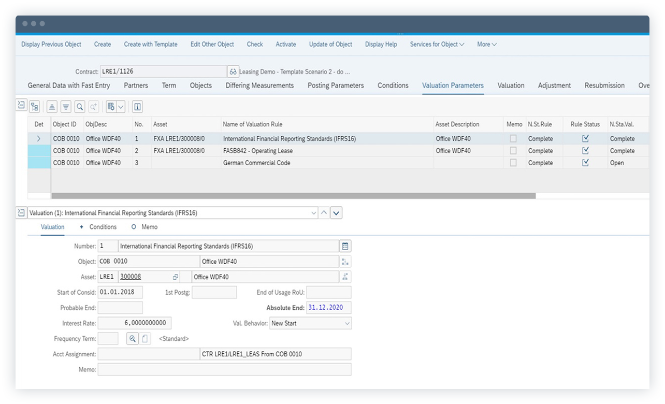This screenshot has height=404, width=665.
Task: Open the Services for Object dropdown
Action: pyautogui.click(x=437, y=45)
